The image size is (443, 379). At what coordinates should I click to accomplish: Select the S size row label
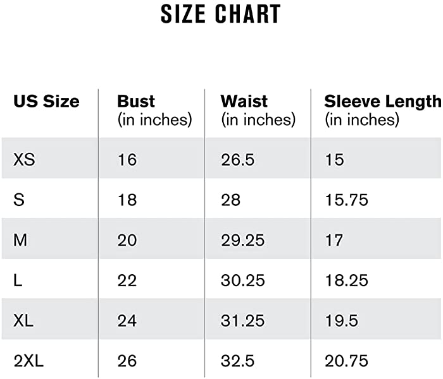click(x=19, y=200)
